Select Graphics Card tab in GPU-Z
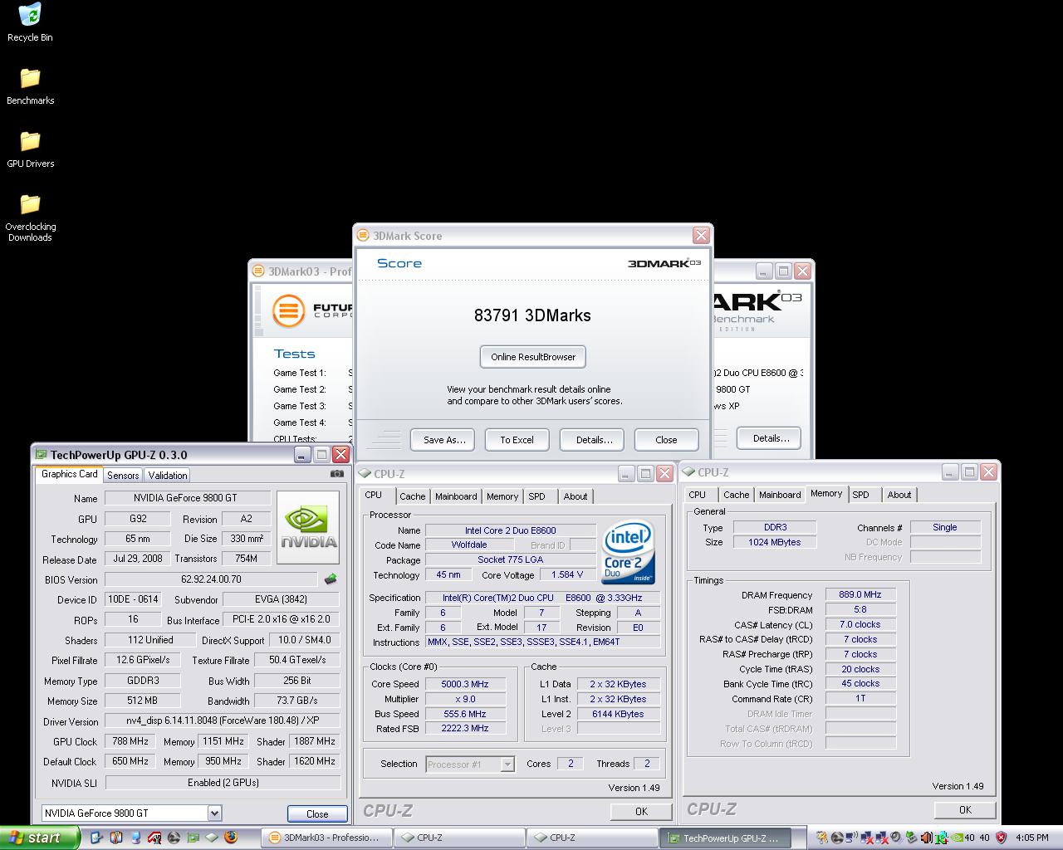1063x850 pixels. click(x=70, y=474)
